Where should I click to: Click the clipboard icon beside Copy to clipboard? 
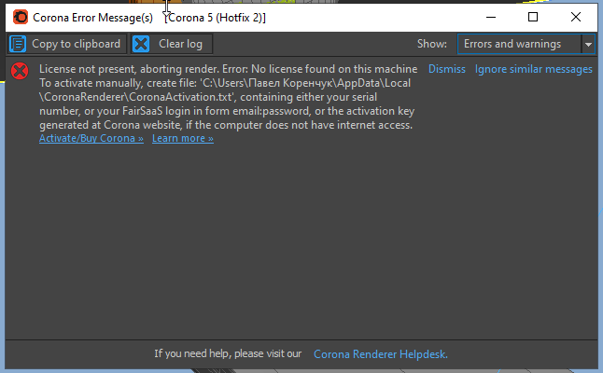[x=18, y=44]
